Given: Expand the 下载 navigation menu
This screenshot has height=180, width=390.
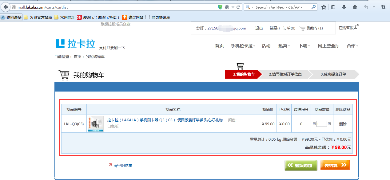Looking at the screenshot, I should pyautogui.click(x=304, y=46).
